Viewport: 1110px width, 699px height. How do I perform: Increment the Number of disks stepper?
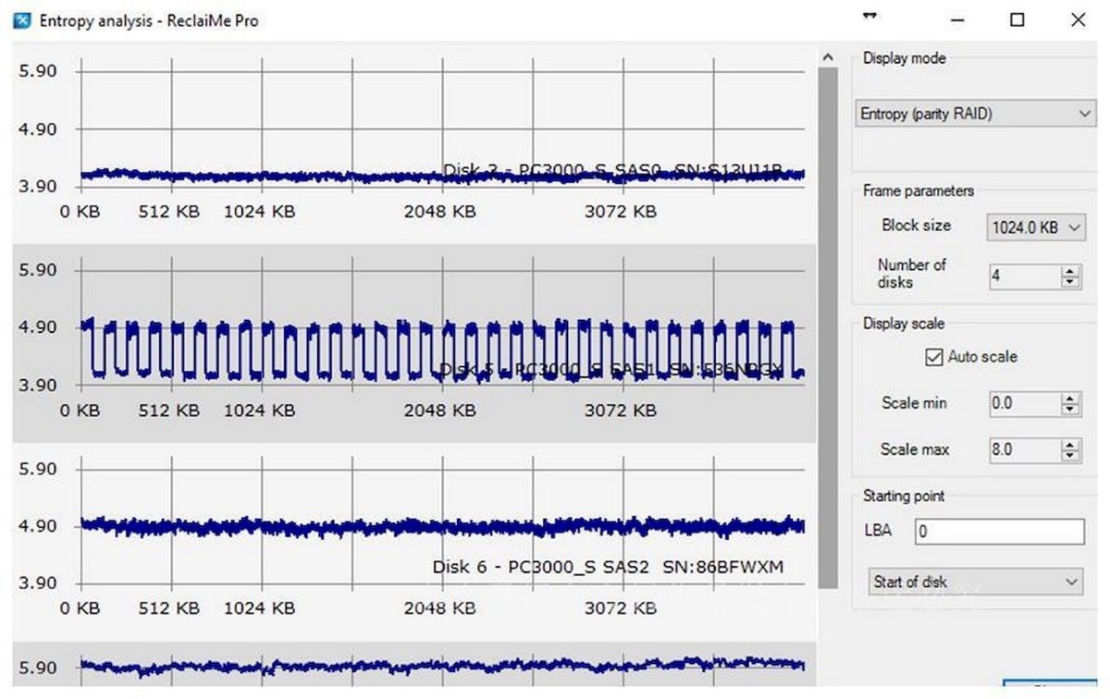pos(1071,271)
